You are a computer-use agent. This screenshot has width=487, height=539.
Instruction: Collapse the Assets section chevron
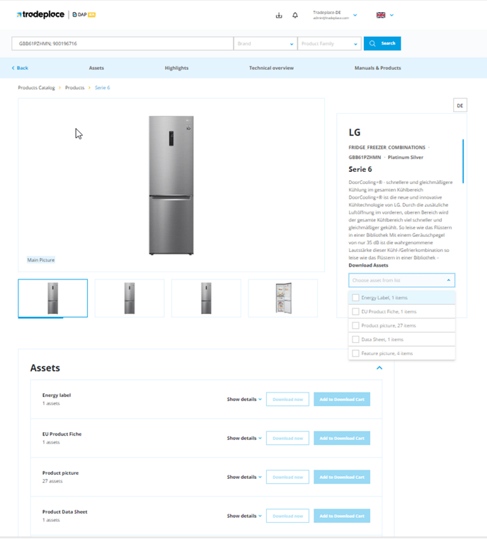(379, 368)
